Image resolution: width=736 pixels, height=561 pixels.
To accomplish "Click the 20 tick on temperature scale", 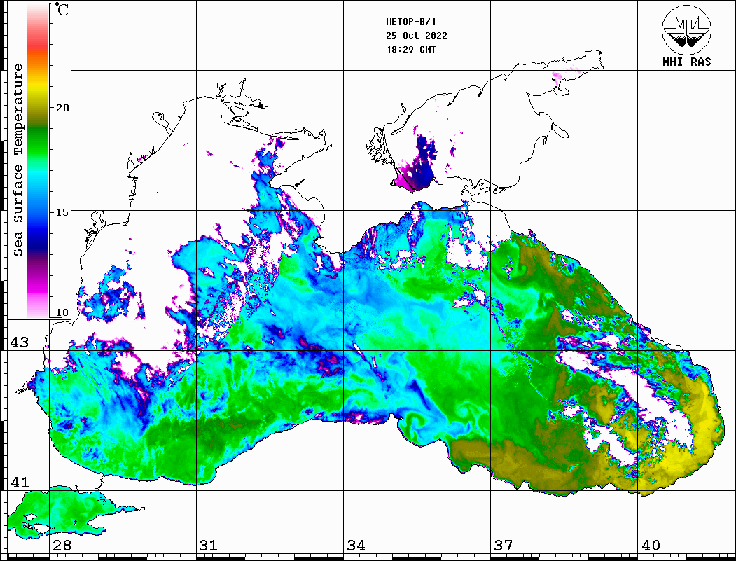I will tap(62, 108).
